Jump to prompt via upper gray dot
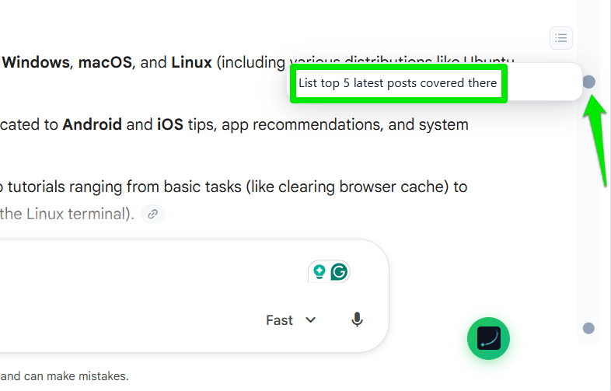611x391 pixels. click(588, 82)
